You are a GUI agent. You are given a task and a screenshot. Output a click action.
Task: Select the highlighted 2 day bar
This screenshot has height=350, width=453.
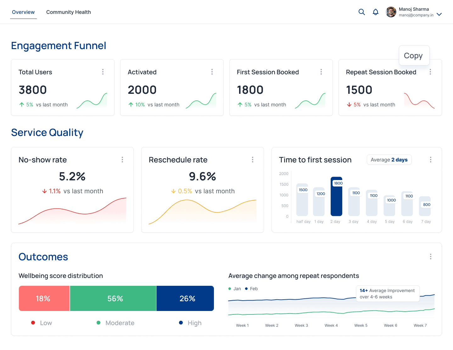click(x=336, y=196)
